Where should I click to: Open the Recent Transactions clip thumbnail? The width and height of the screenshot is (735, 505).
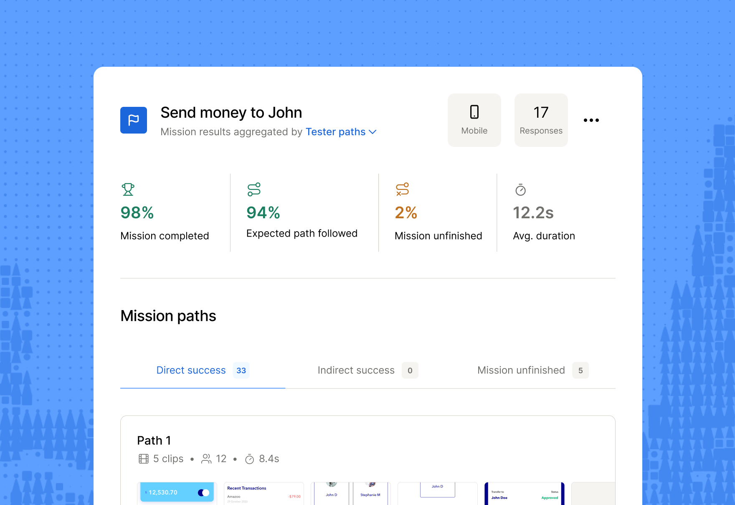click(264, 494)
